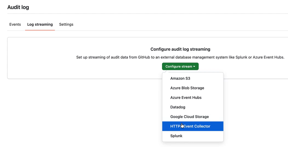The width and height of the screenshot is (288, 147).
Task: Choose Amazon S3 from the stream menu
Action: tap(180, 79)
